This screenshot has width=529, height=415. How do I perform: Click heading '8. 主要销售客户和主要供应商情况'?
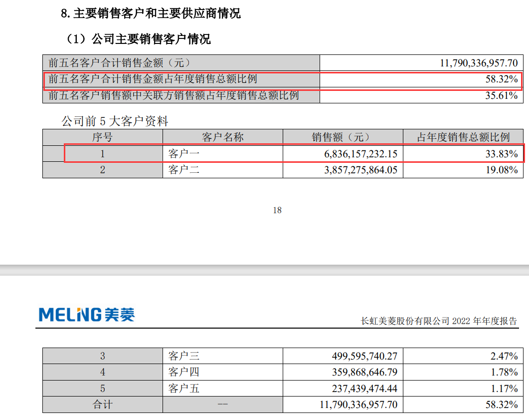[x=151, y=13]
